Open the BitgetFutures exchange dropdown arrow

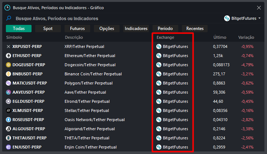(x=260, y=18)
